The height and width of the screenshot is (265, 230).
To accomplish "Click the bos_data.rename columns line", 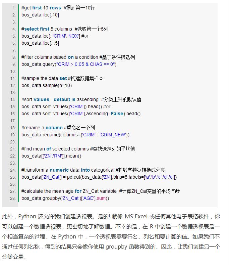I will [75, 135].
